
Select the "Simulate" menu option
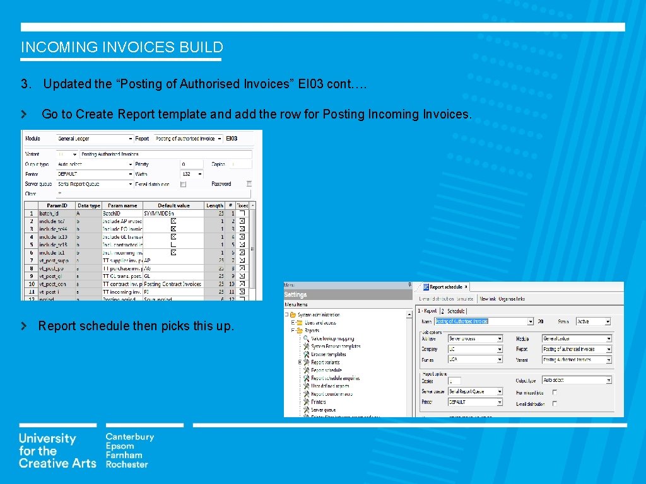(x=464, y=299)
